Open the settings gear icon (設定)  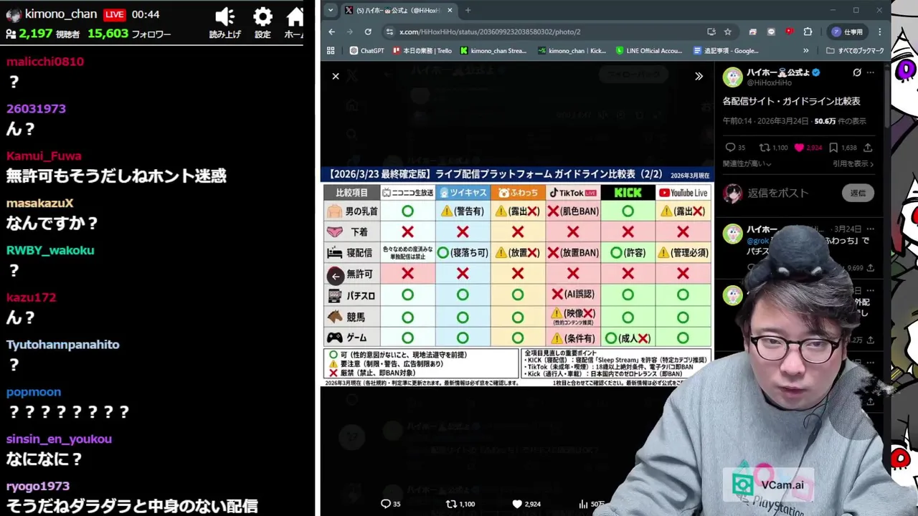click(x=262, y=17)
